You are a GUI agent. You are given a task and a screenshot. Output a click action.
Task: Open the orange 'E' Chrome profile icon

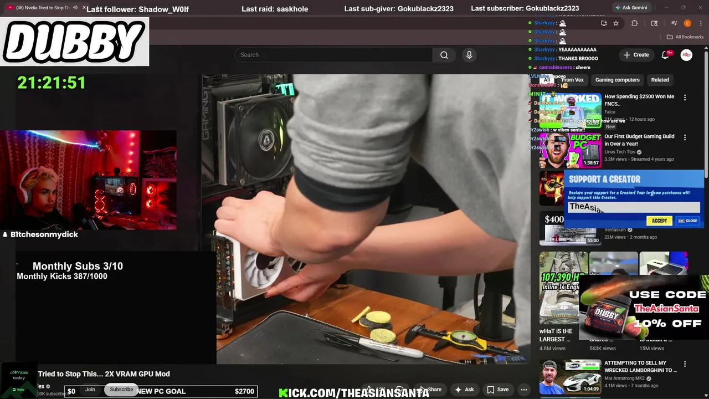687,23
